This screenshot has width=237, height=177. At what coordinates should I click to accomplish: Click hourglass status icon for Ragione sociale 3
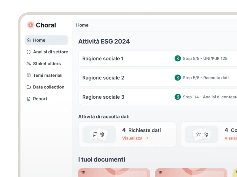pos(178,97)
